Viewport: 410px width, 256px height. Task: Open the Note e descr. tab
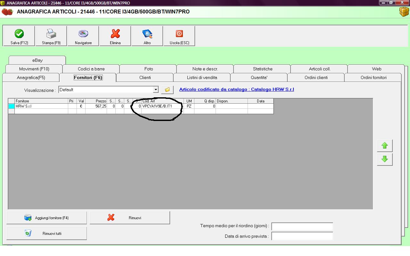pyautogui.click(x=205, y=69)
